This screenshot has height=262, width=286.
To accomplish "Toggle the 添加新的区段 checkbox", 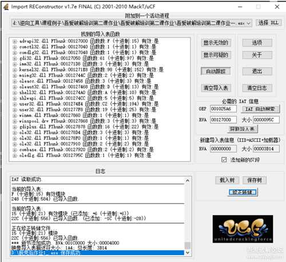I will [224, 160].
